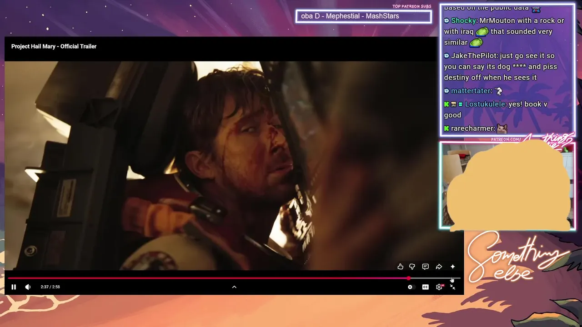Click the top patreon subs name ticker

[x=363, y=16]
